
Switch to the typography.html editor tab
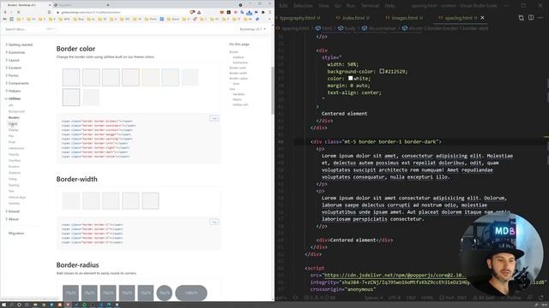coord(298,17)
